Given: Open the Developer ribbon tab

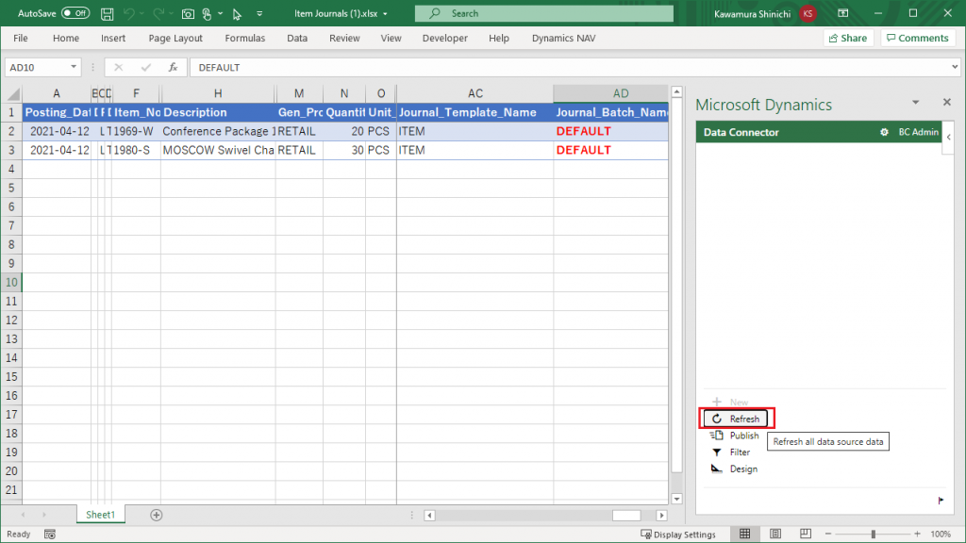Looking at the screenshot, I should click(445, 38).
